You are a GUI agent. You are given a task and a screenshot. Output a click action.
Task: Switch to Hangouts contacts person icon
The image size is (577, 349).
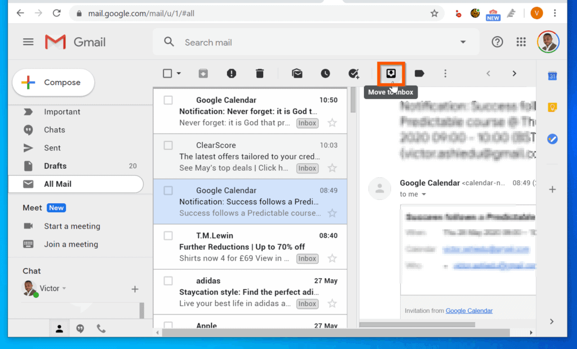point(59,329)
